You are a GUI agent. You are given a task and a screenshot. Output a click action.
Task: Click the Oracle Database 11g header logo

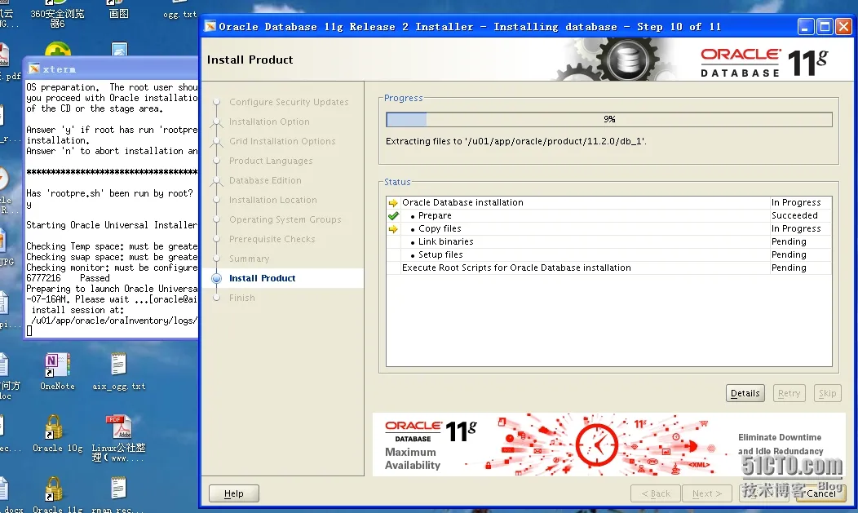pos(764,63)
